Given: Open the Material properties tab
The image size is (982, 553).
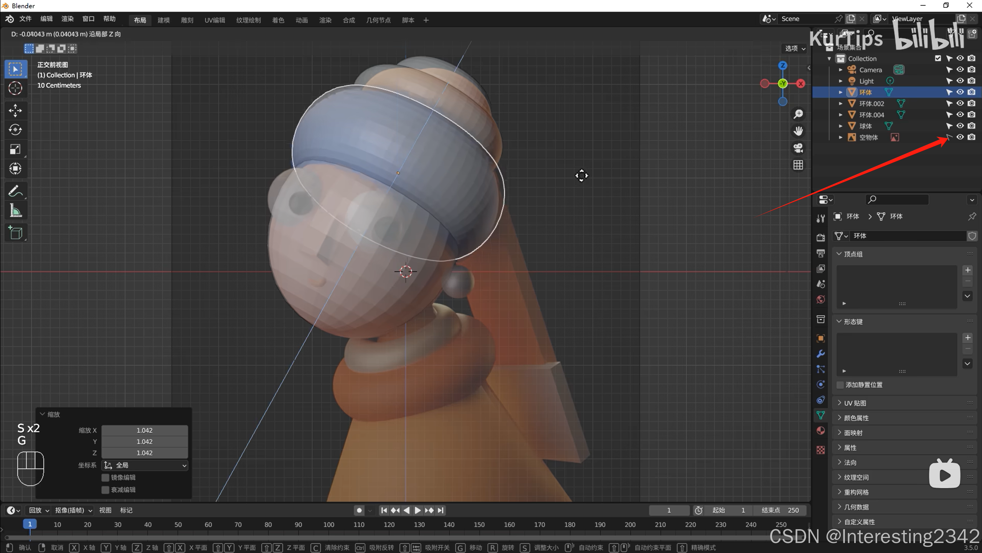Looking at the screenshot, I should (x=820, y=430).
